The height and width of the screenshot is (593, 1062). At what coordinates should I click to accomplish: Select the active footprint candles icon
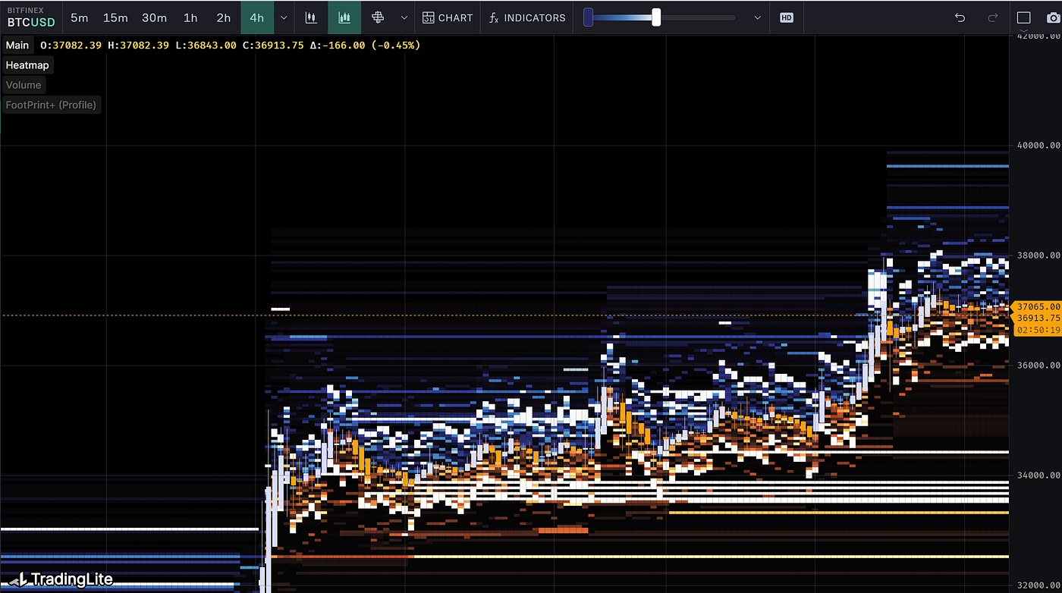[344, 17]
